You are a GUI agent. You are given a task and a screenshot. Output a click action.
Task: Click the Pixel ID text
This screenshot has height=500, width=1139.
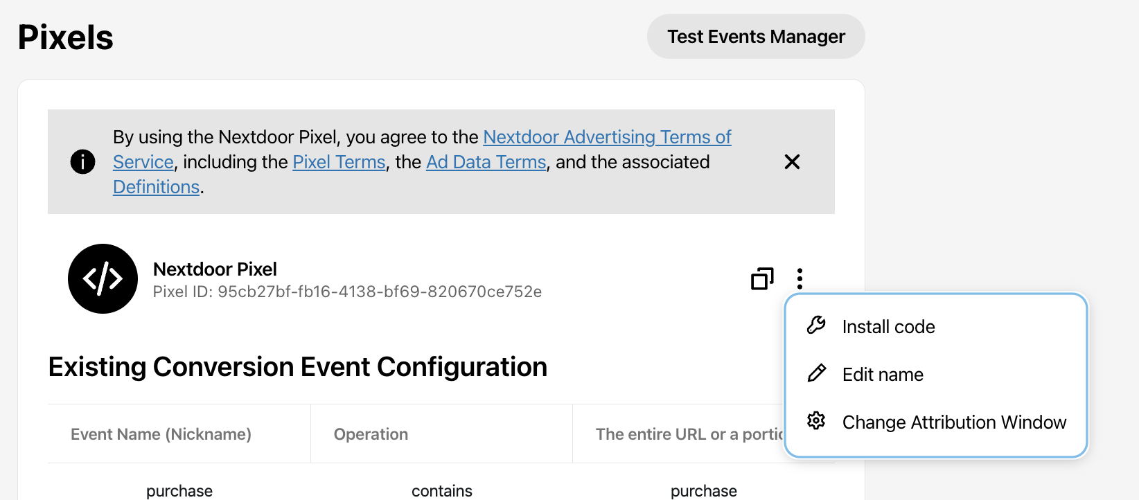[x=347, y=292]
